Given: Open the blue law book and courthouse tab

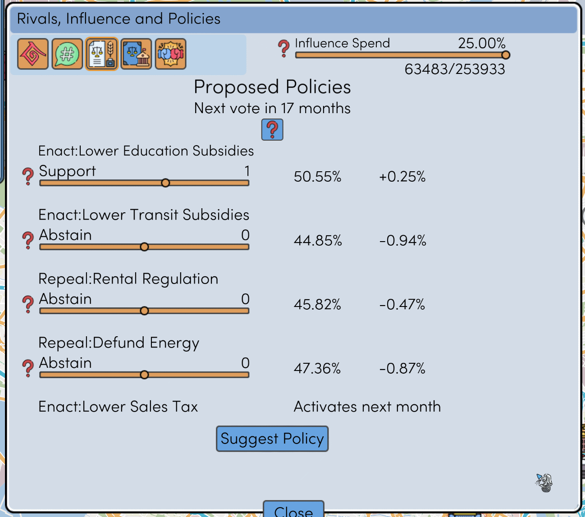Looking at the screenshot, I should tap(136, 54).
